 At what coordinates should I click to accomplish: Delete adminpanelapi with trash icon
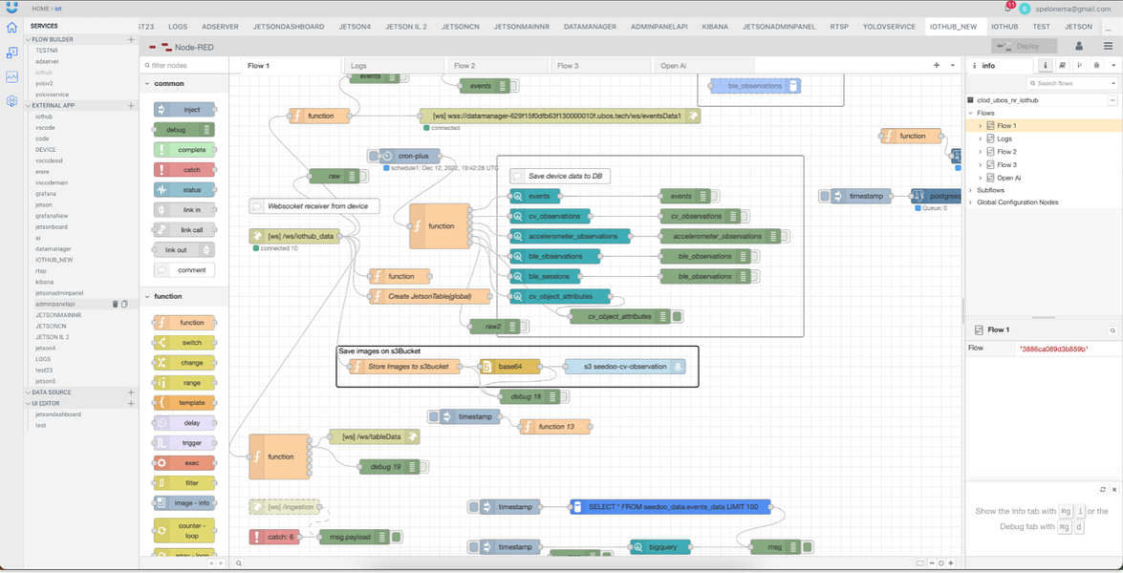click(115, 304)
